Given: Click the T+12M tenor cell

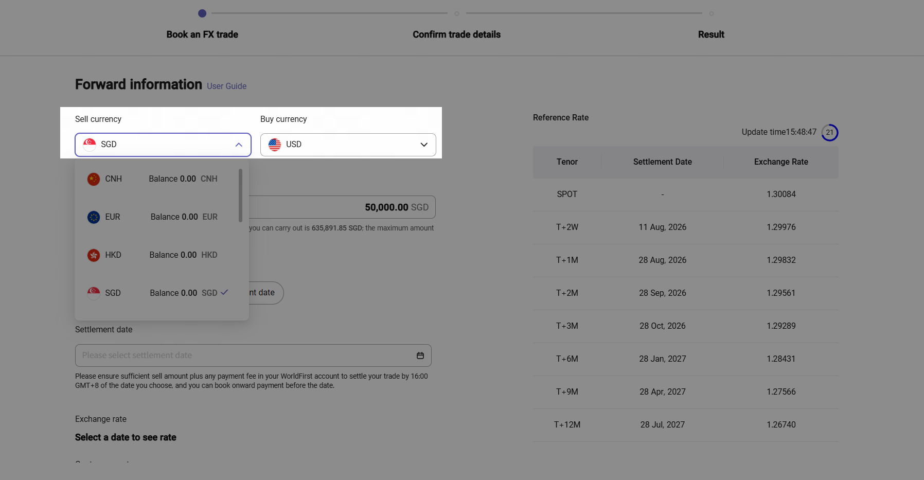Looking at the screenshot, I should (567, 425).
